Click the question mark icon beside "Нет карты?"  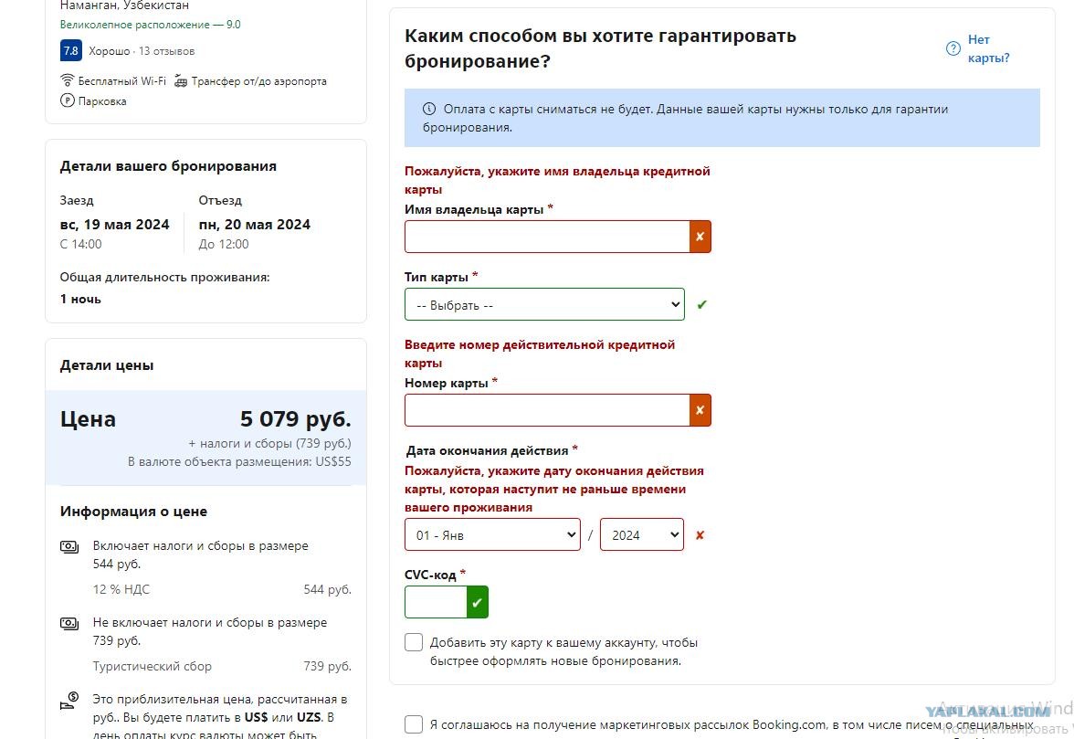[953, 48]
